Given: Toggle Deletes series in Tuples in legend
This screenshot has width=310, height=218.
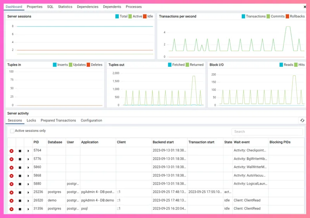Looking at the screenshot, I should coord(88,65).
